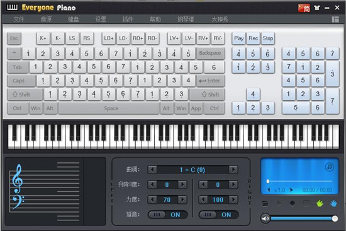Click the Rec button on keyboard panel
Viewport: 346px width, 231px height.
[253, 38]
